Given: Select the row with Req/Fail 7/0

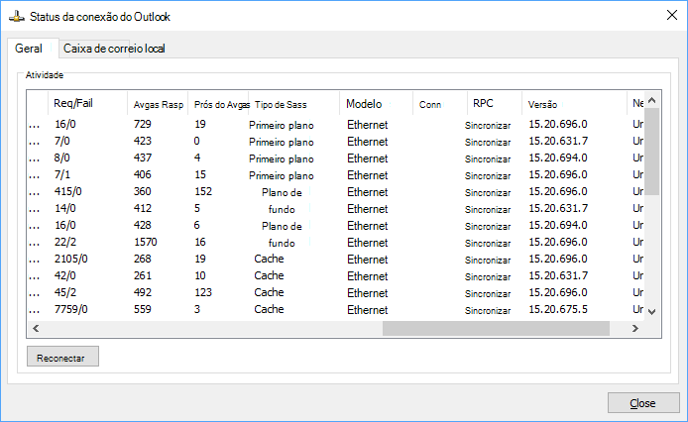Looking at the screenshot, I should click(x=335, y=142).
